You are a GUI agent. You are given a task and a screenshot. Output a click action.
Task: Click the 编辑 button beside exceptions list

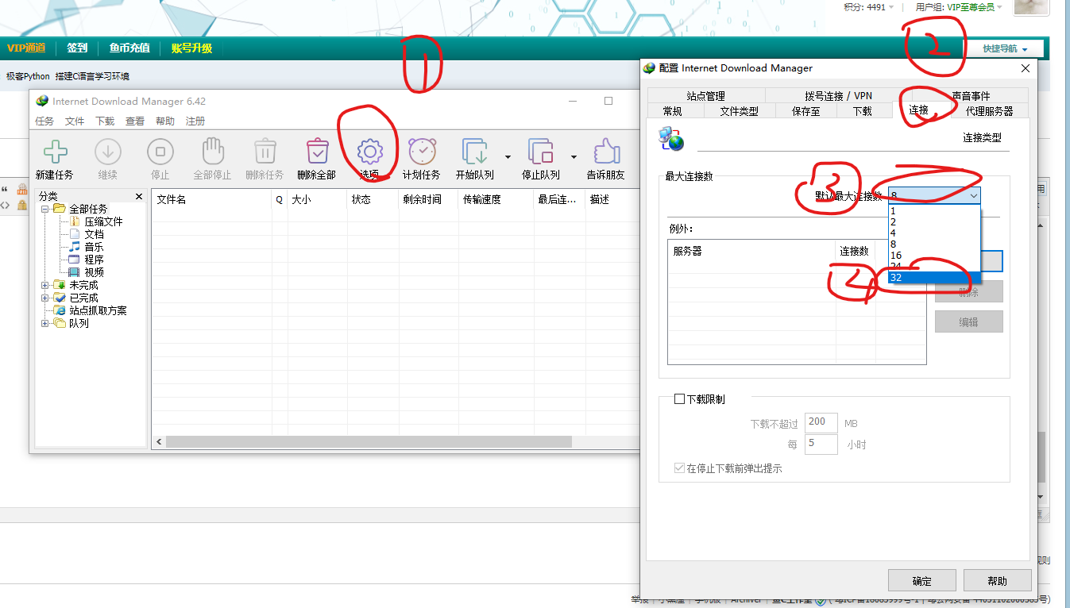968,321
